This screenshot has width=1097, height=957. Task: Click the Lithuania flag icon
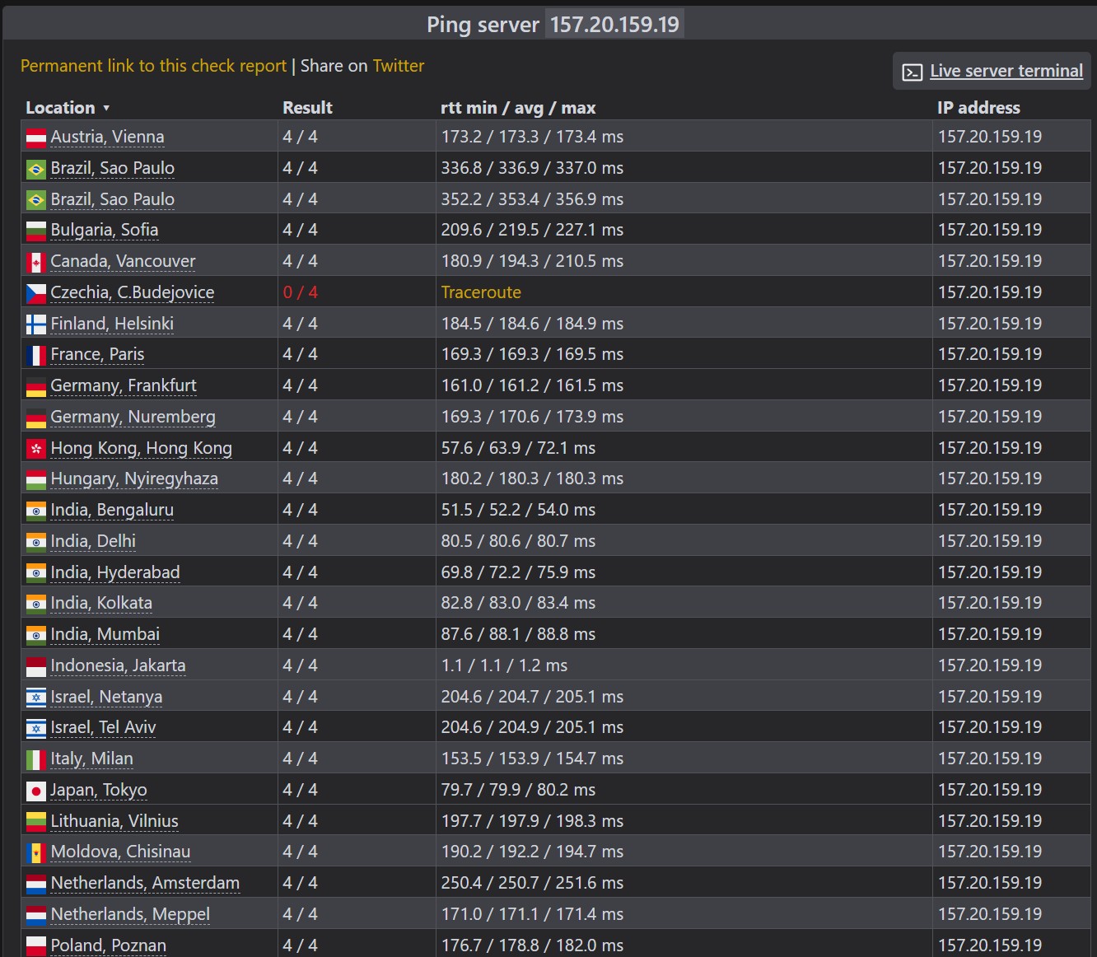[x=36, y=823]
